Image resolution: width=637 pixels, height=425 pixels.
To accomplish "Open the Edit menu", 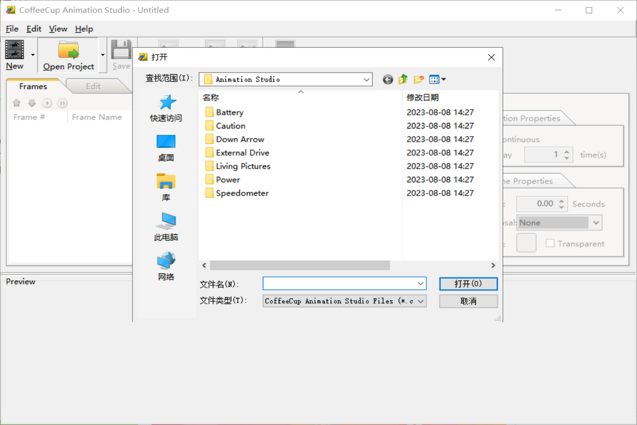I will point(34,29).
